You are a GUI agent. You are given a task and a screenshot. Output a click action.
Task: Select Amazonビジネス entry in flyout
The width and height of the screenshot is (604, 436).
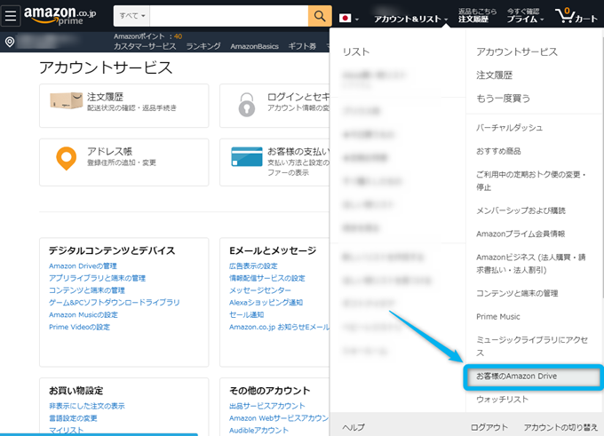coord(531,264)
